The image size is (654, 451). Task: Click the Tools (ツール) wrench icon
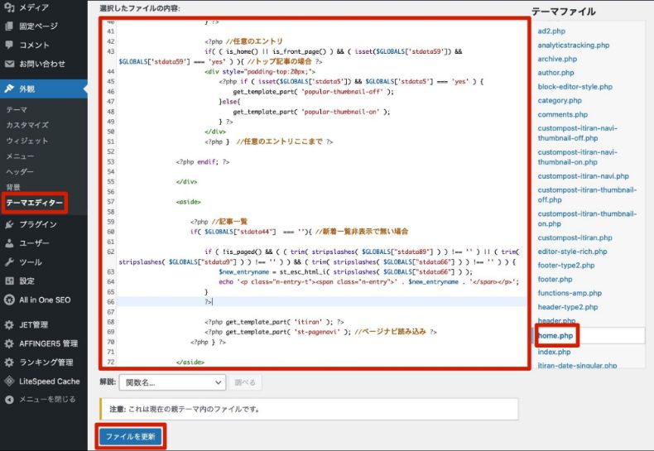(x=9, y=261)
